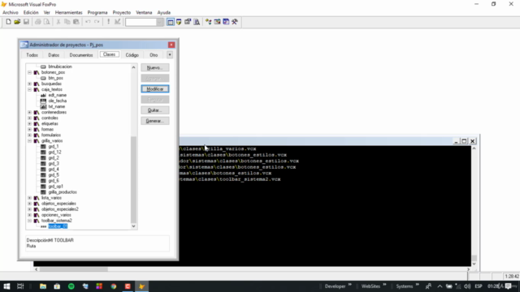This screenshot has width=520, height=292.
Task: Click the volume icon in system tray
Action: coord(467,286)
